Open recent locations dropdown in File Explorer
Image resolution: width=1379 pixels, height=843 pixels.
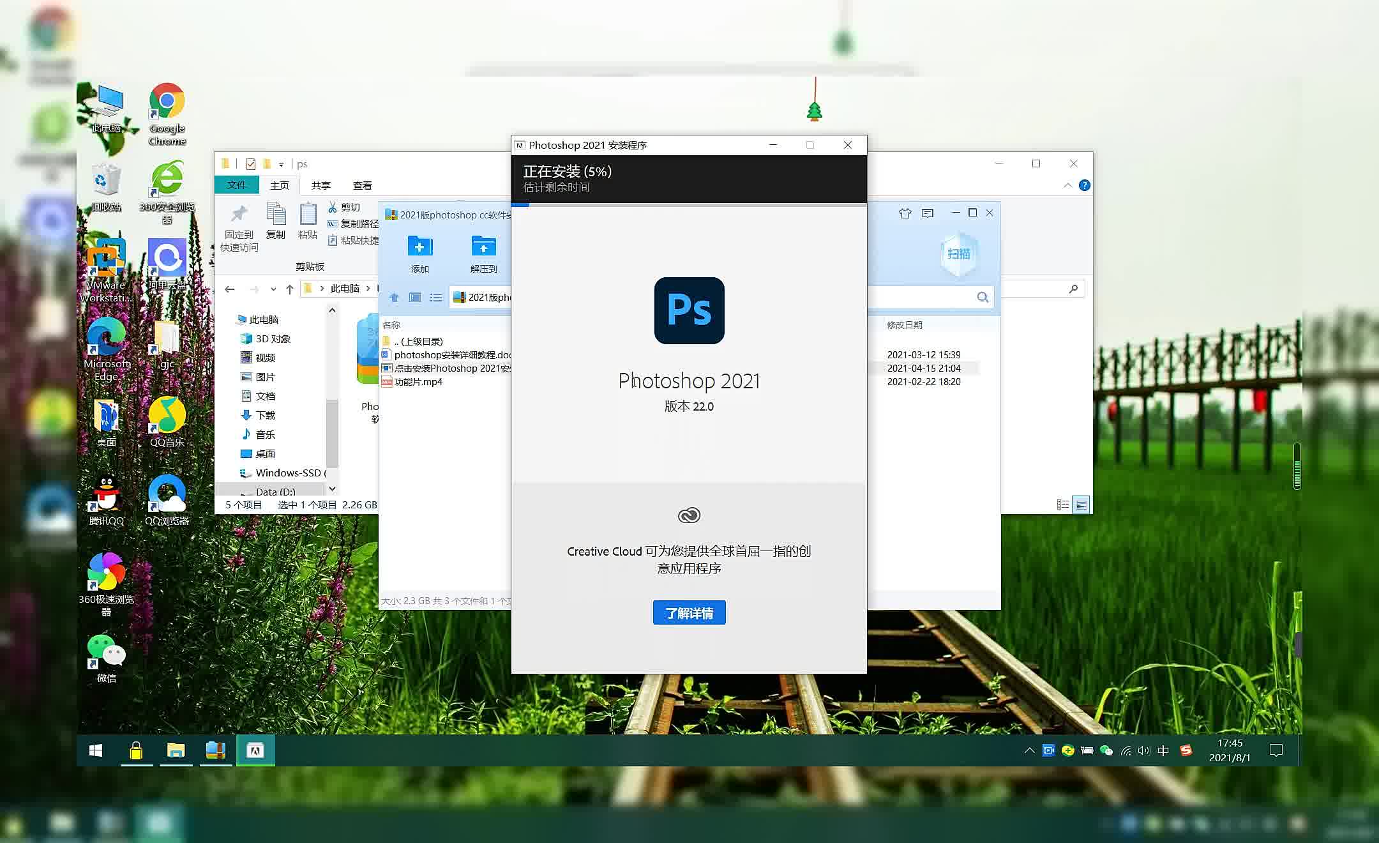(x=273, y=289)
